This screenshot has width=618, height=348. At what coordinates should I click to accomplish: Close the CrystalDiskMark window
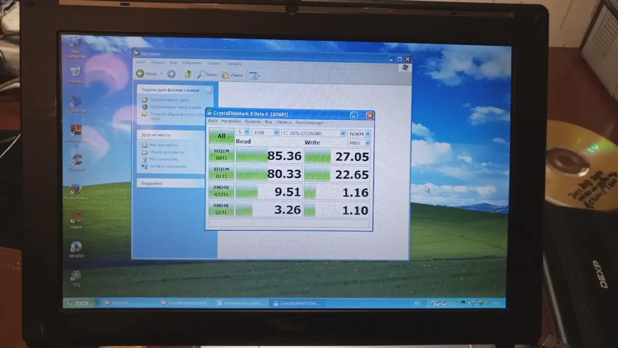click(x=370, y=116)
